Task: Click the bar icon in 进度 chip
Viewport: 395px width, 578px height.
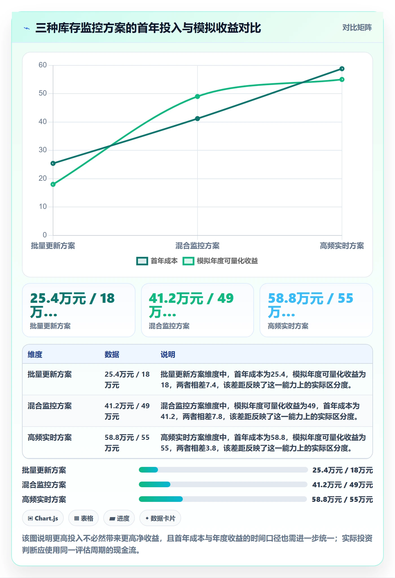Action: click(112, 519)
